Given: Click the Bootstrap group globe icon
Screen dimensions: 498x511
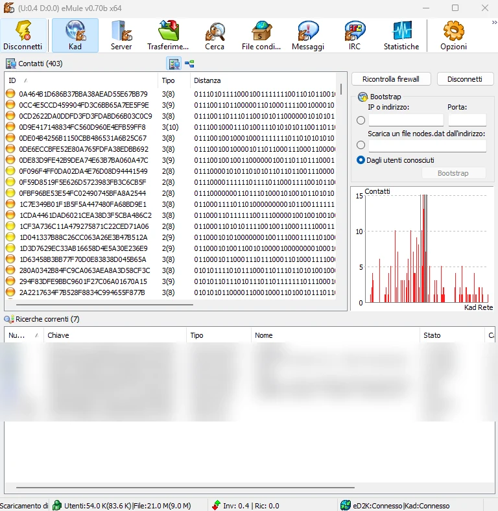Looking at the screenshot, I should 362,97.
